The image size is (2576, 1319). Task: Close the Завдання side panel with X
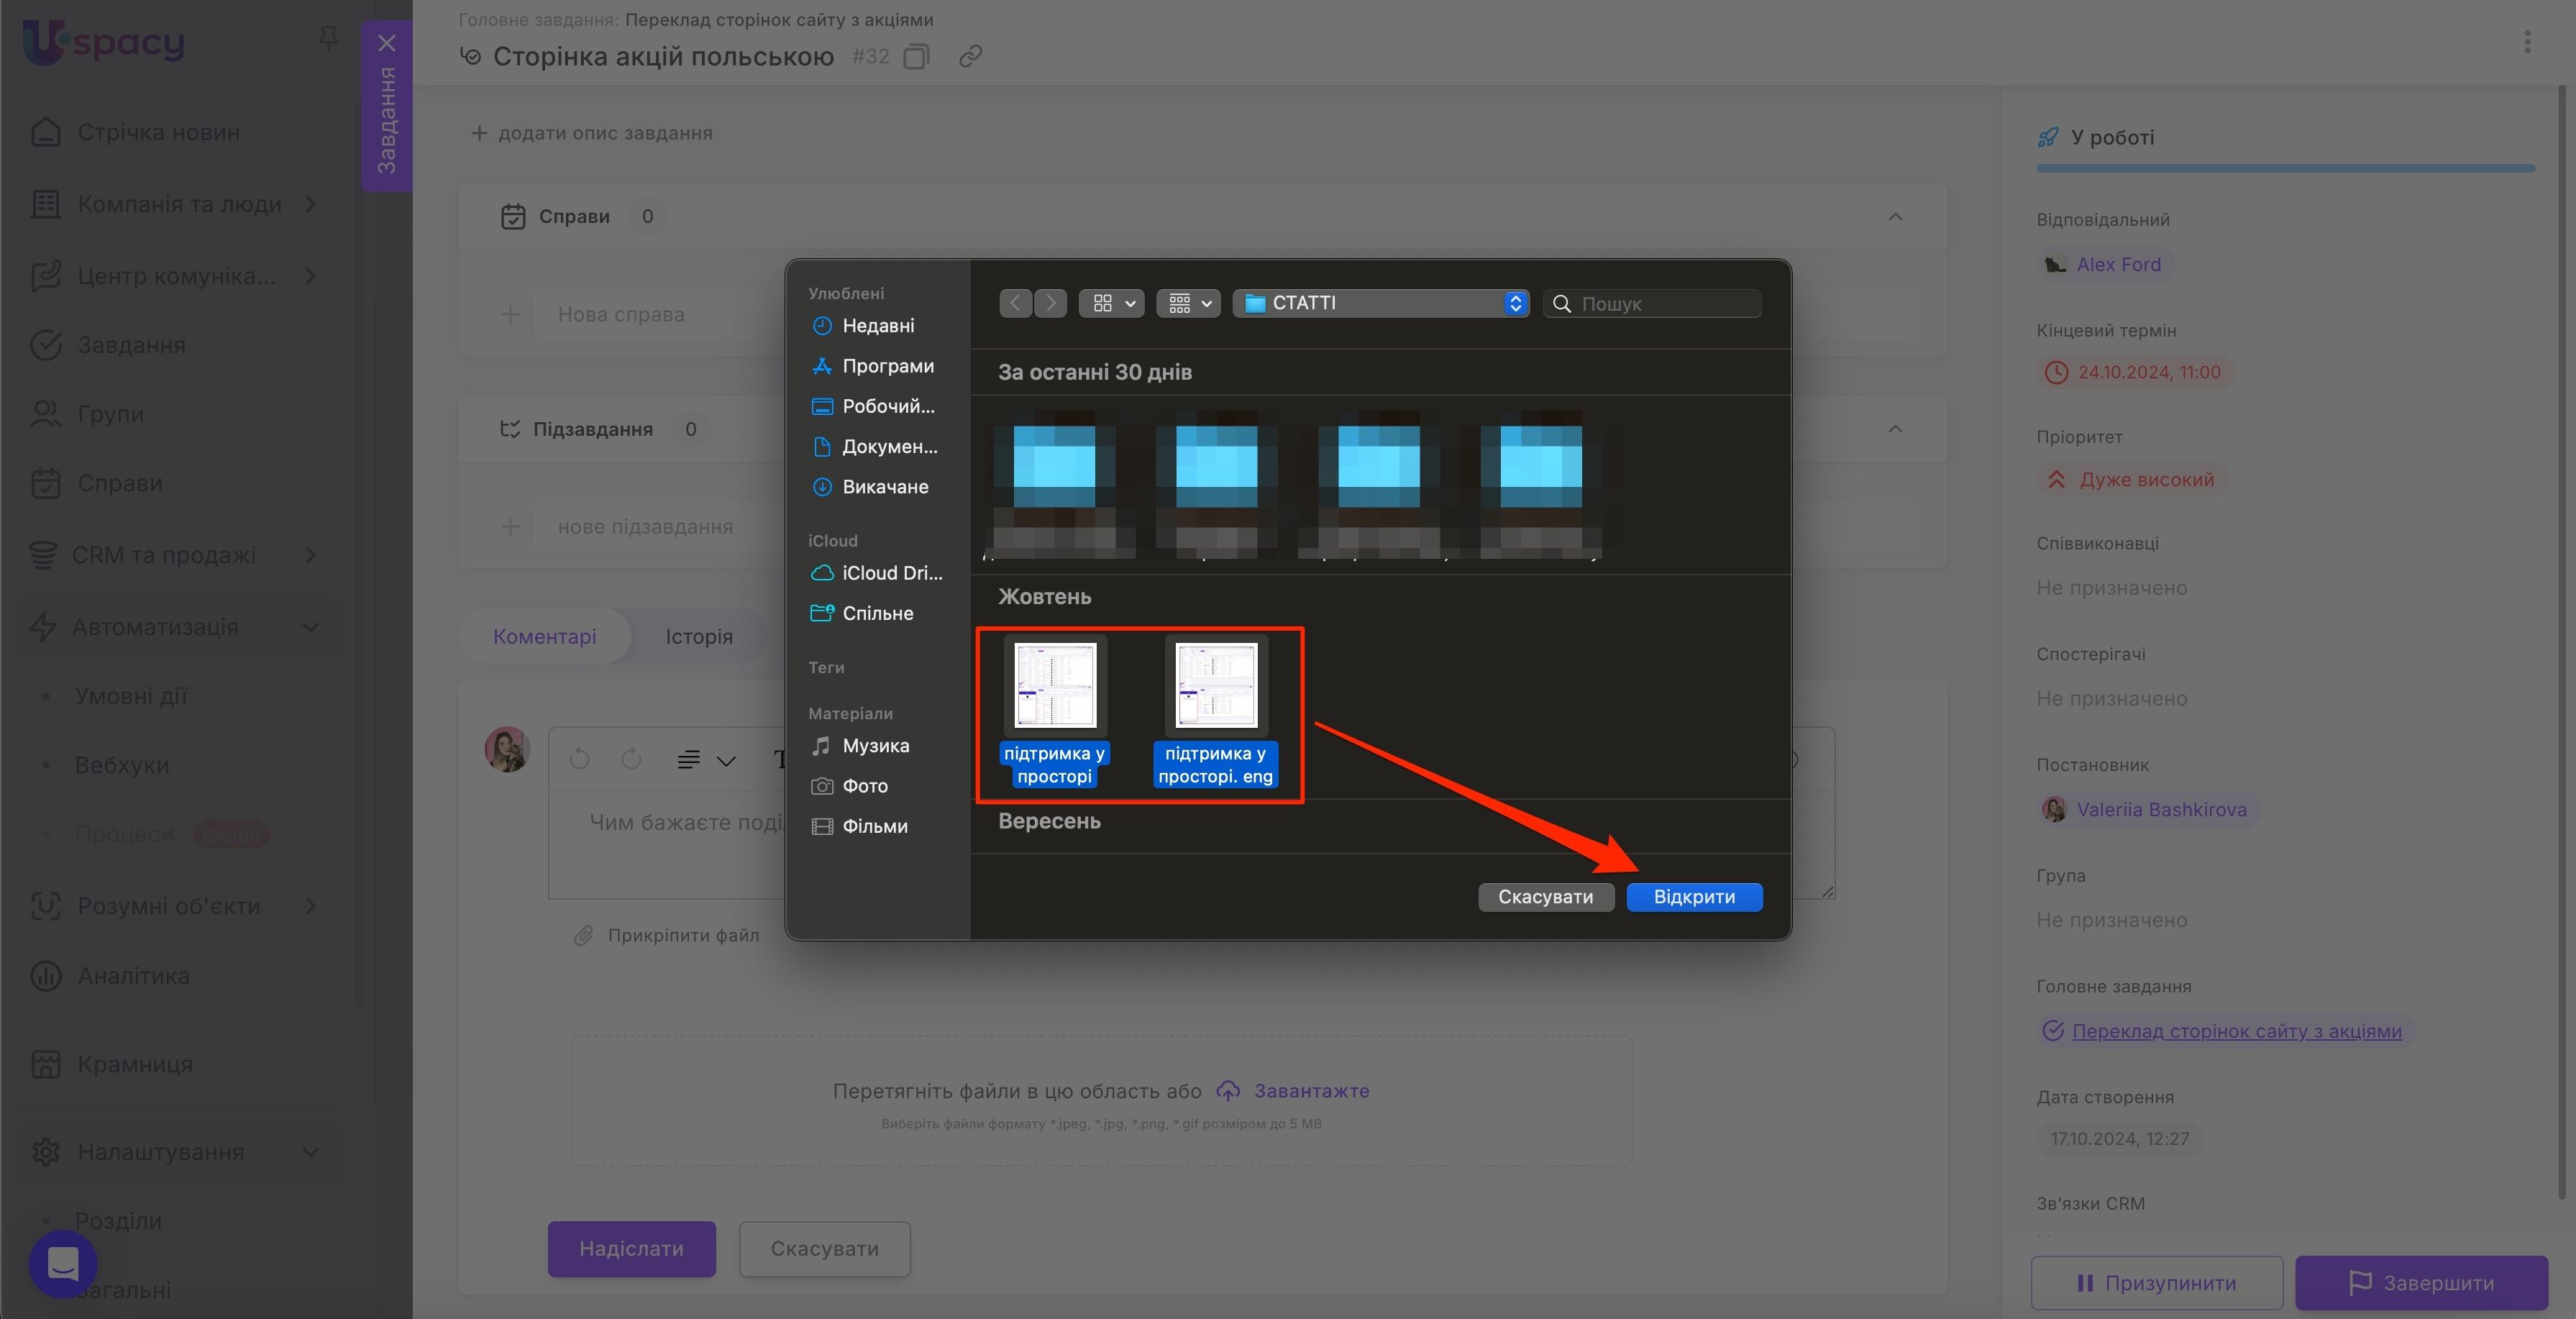pos(387,43)
